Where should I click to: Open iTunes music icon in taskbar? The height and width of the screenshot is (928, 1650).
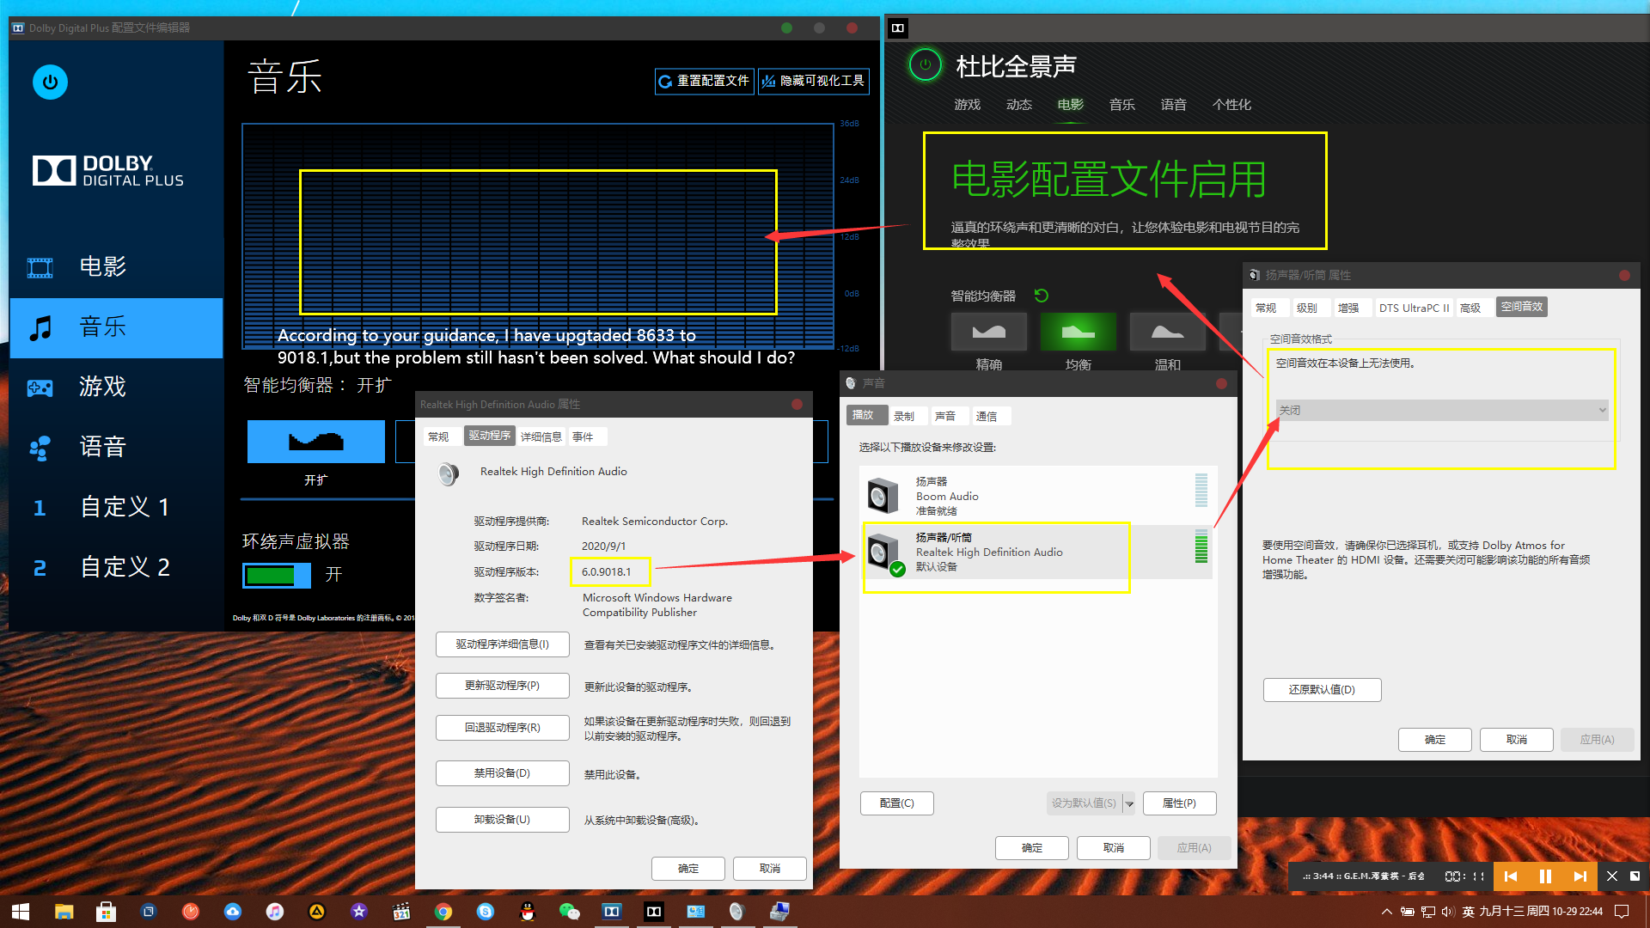(275, 912)
